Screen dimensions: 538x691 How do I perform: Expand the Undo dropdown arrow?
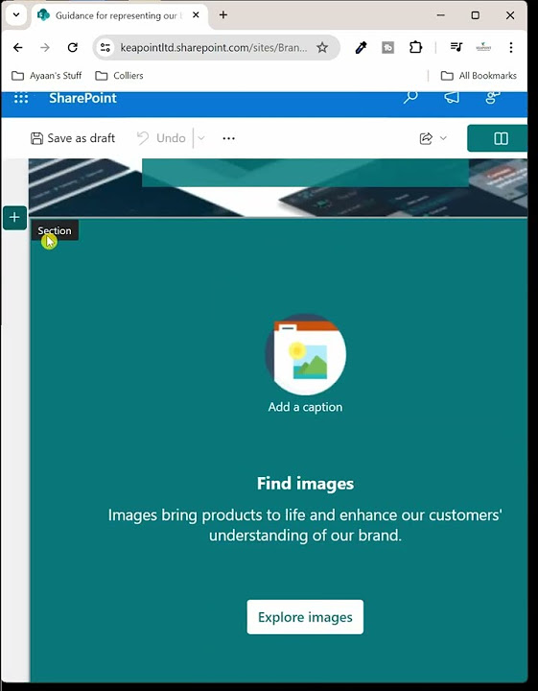[201, 138]
